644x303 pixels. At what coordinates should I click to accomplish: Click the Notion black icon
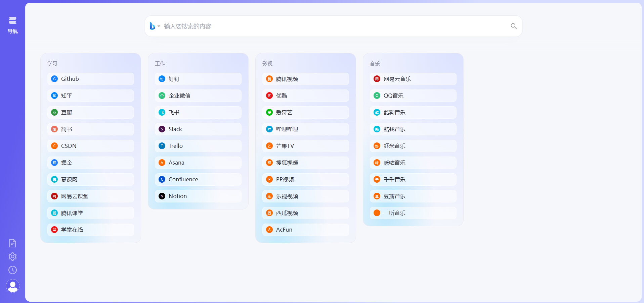[162, 196]
